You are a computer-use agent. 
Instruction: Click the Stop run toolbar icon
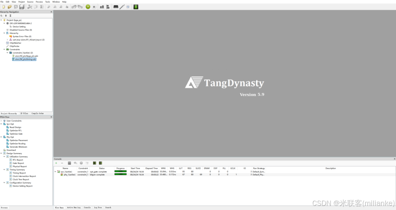(x=94, y=7)
